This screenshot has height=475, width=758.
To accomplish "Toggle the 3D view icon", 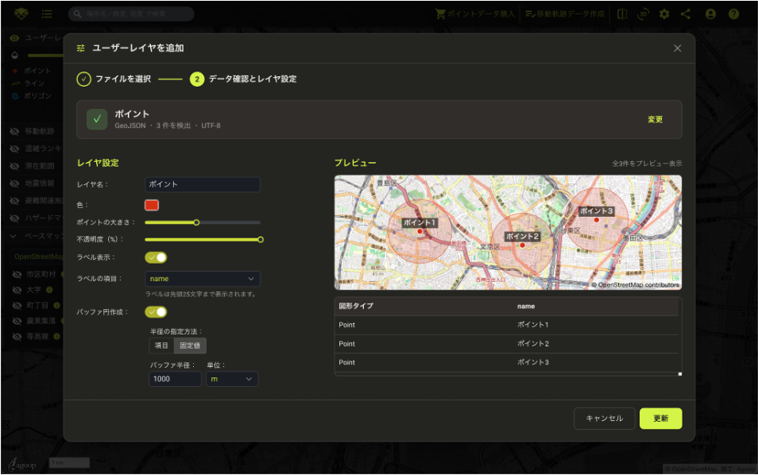I will (643, 14).
